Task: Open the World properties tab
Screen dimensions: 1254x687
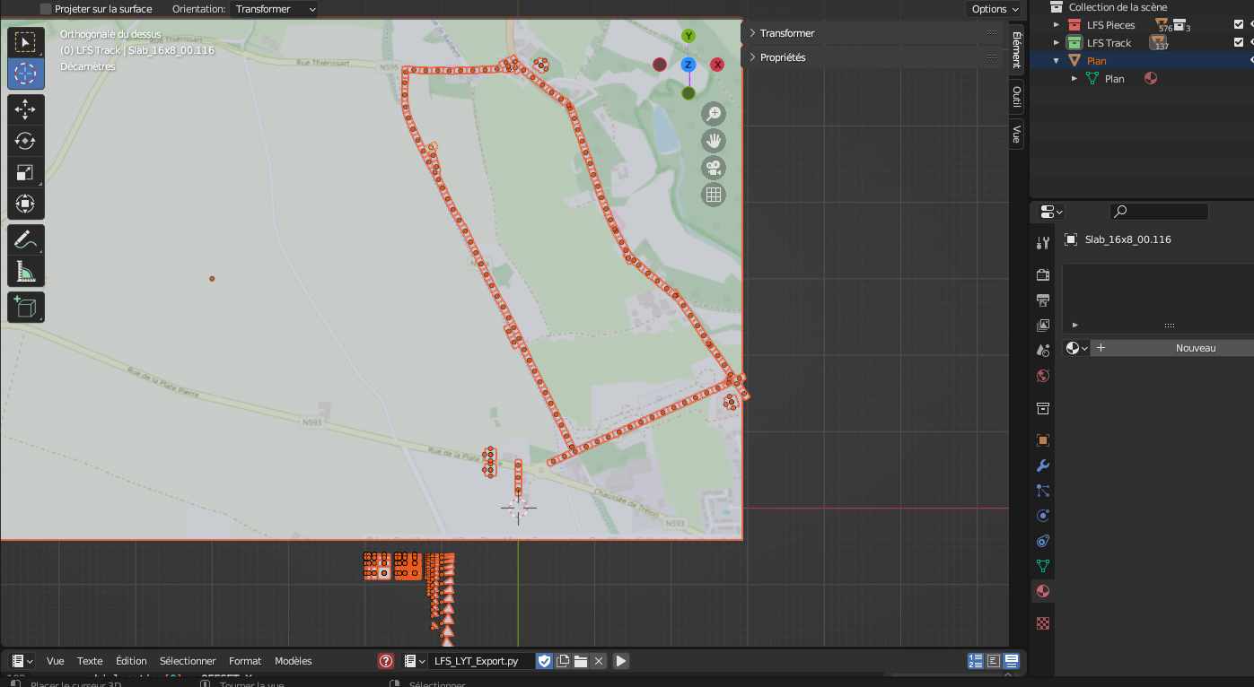Action: (x=1043, y=376)
